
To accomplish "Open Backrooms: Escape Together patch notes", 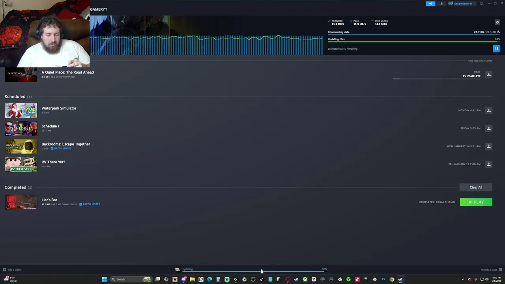I will coord(61,148).
